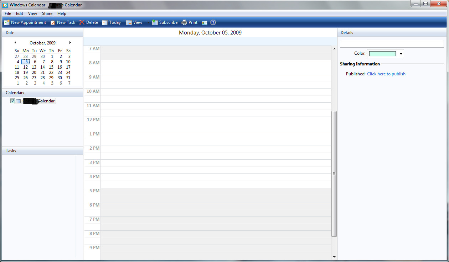This screenshot has height=262, width=449.
Task: Open the Edit menu
Action: 19,13
